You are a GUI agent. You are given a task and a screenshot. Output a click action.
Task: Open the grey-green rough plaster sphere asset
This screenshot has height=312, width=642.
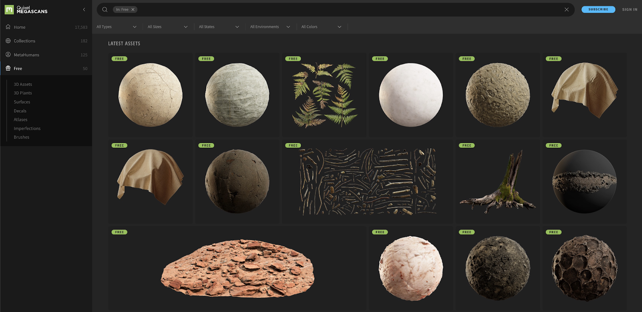tap(237, 95)
